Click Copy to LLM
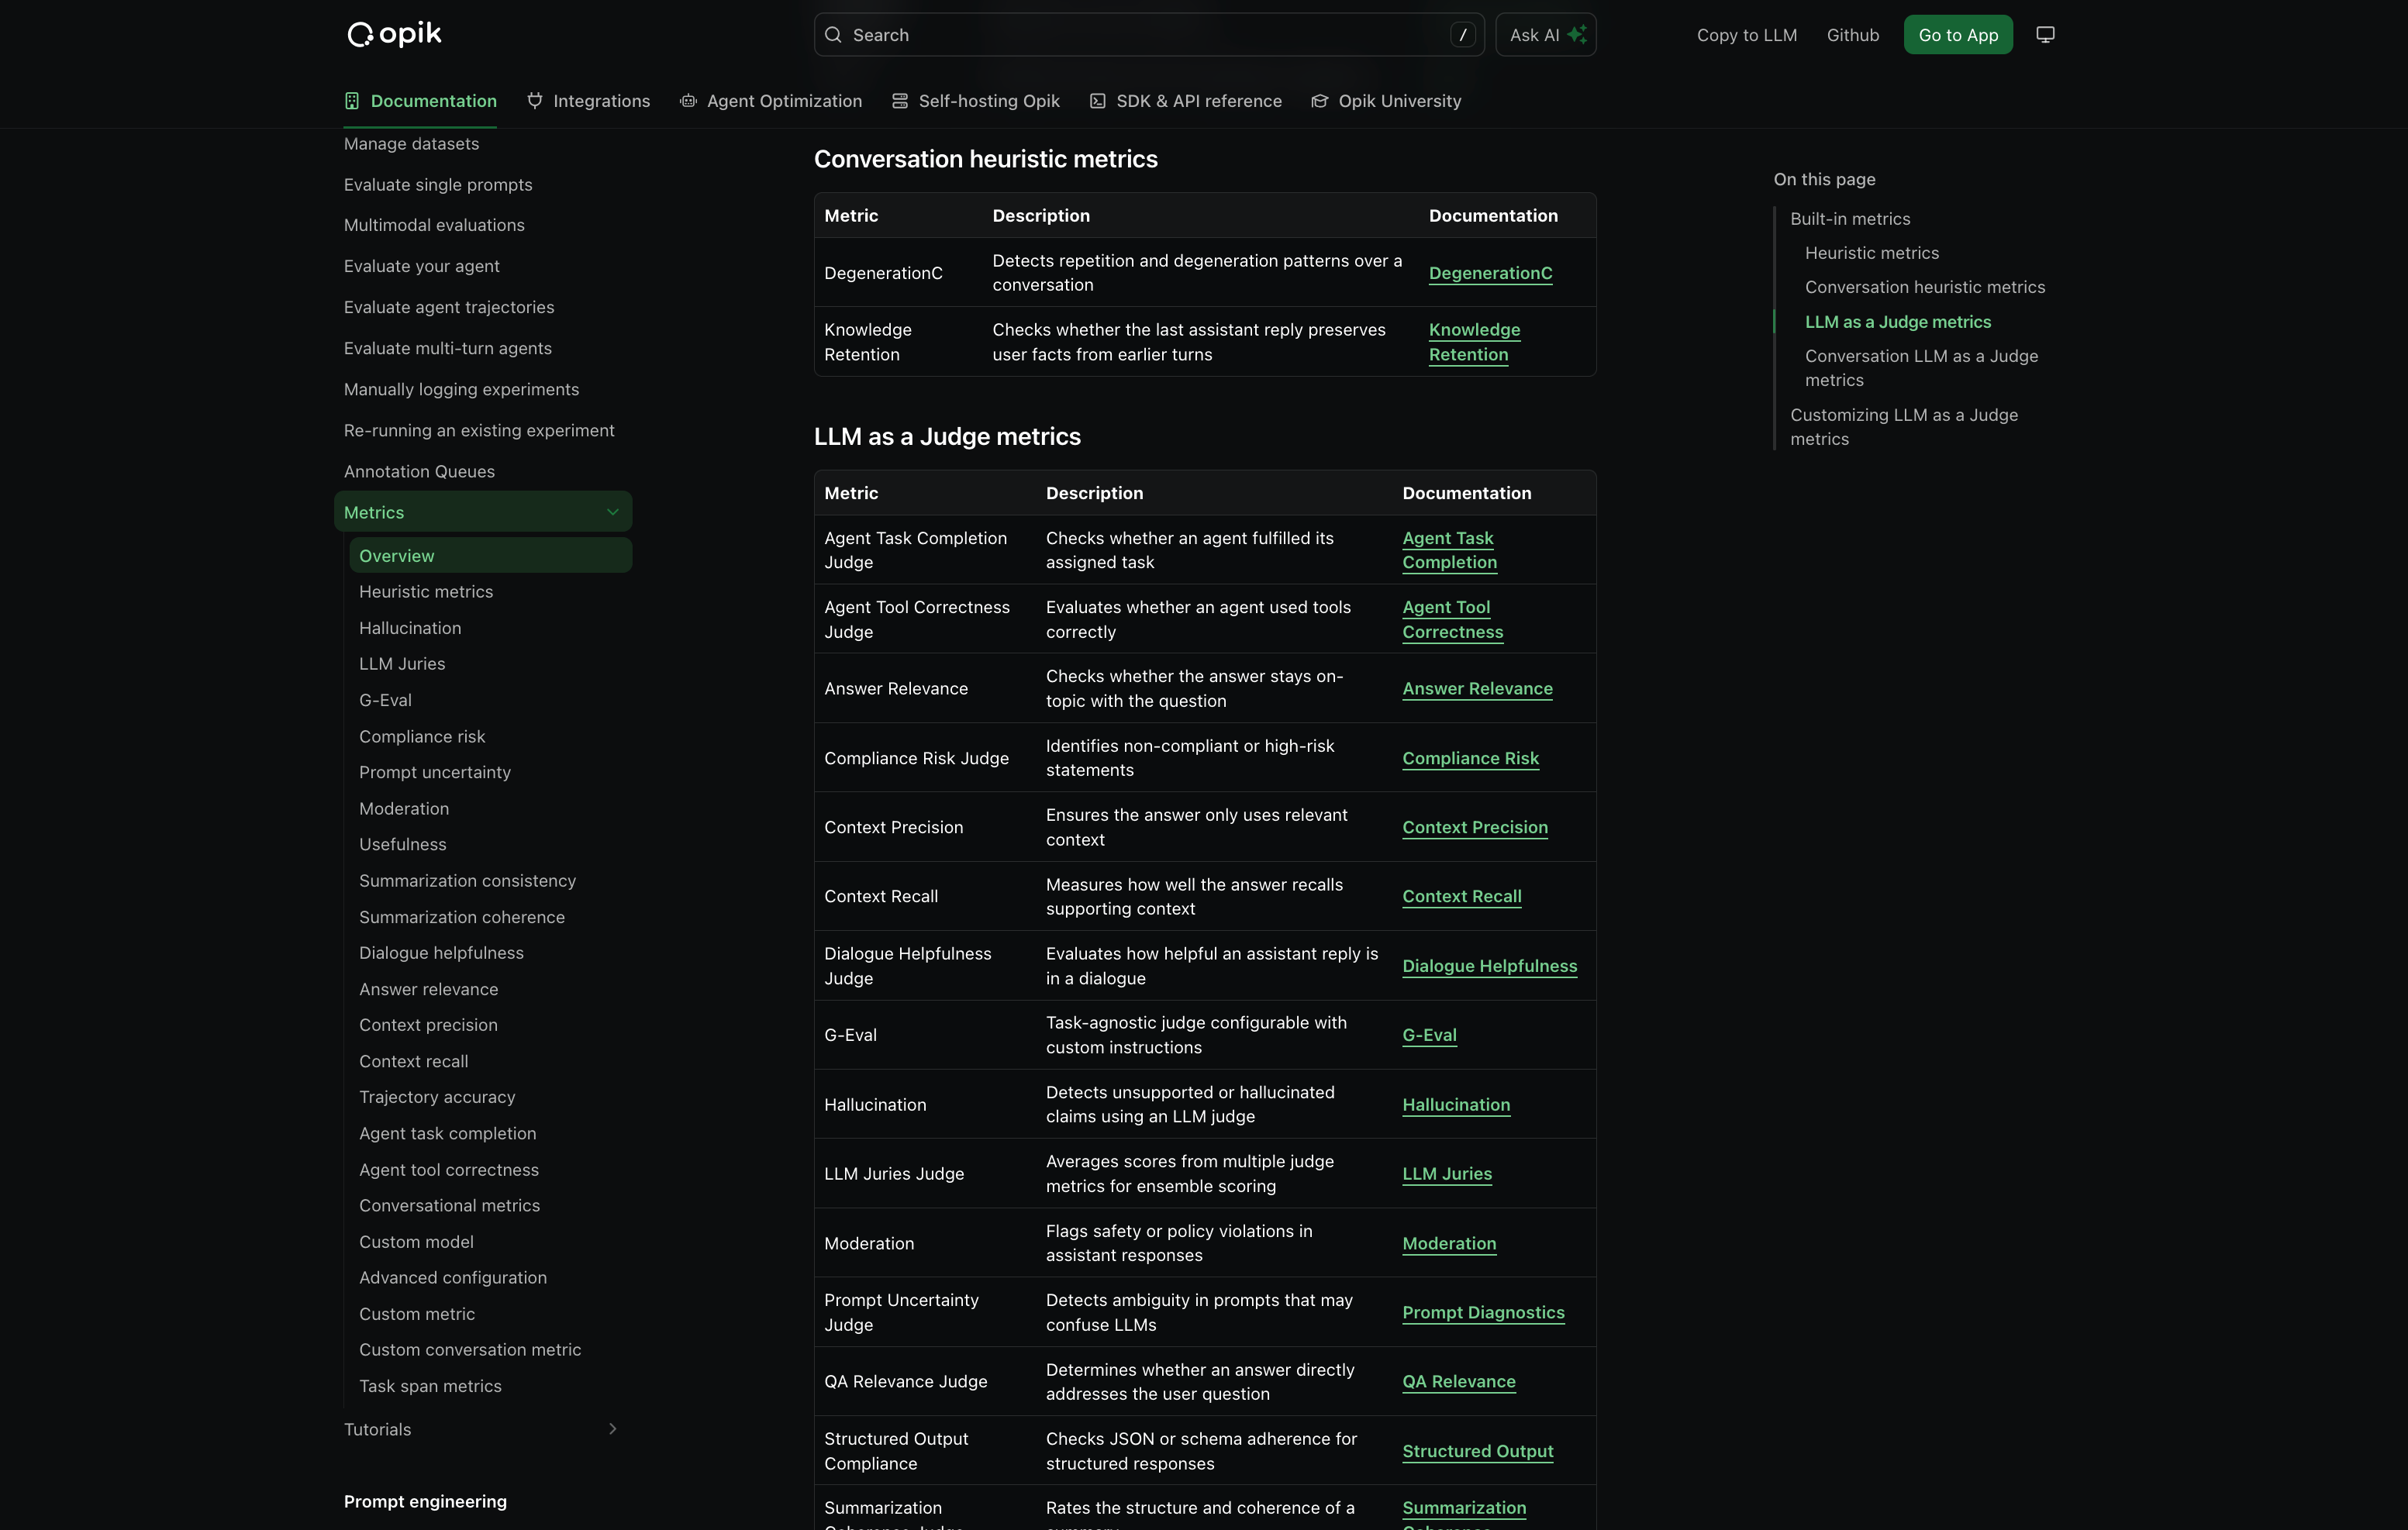This screenshot has height=1530, width=2408. [x=1746, y=35]
